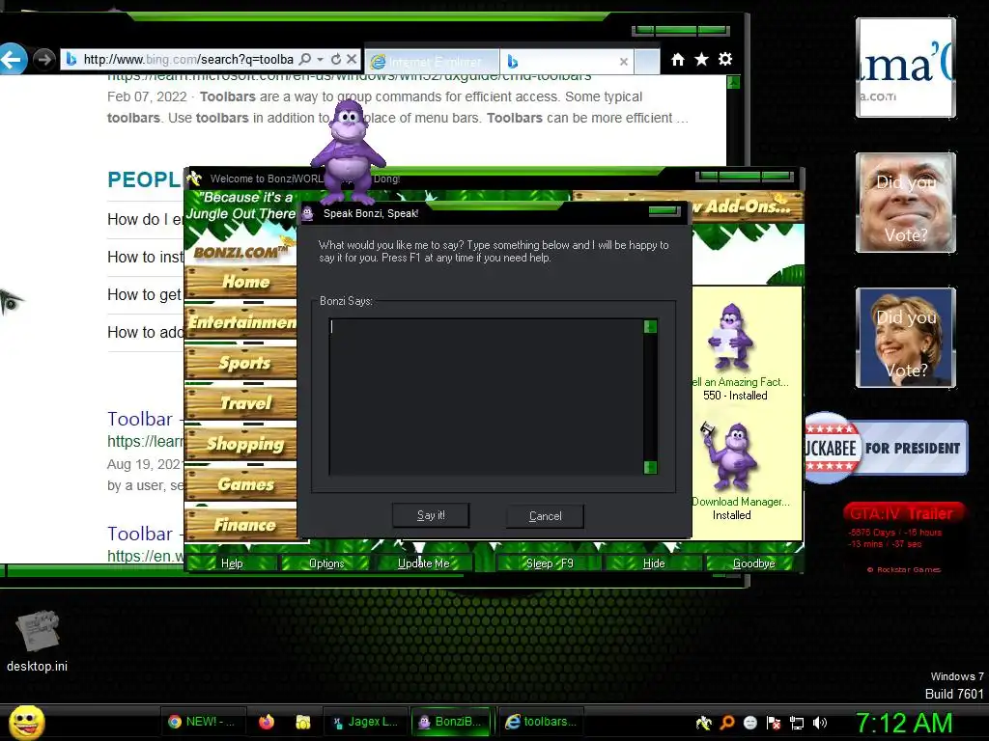Open the file explorer taskbar icon
This screenshot has height=741, width=989.
coord(302,722)
